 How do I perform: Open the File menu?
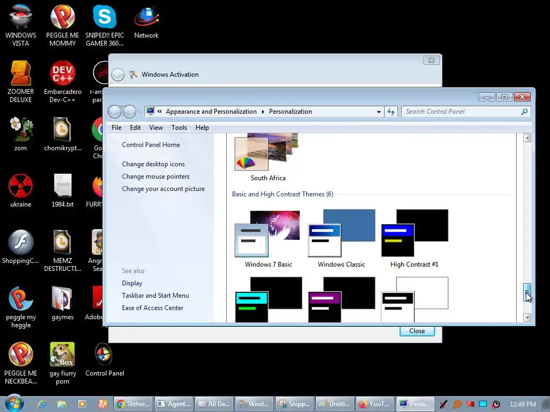pos(117,128)
